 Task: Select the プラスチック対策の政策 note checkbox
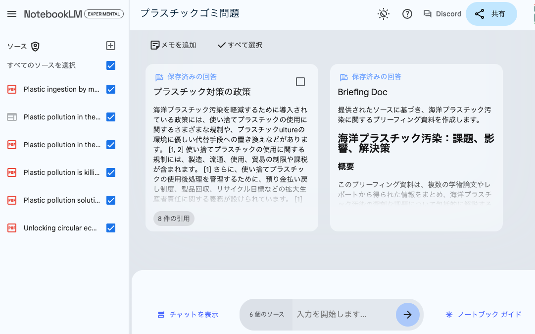300,82
